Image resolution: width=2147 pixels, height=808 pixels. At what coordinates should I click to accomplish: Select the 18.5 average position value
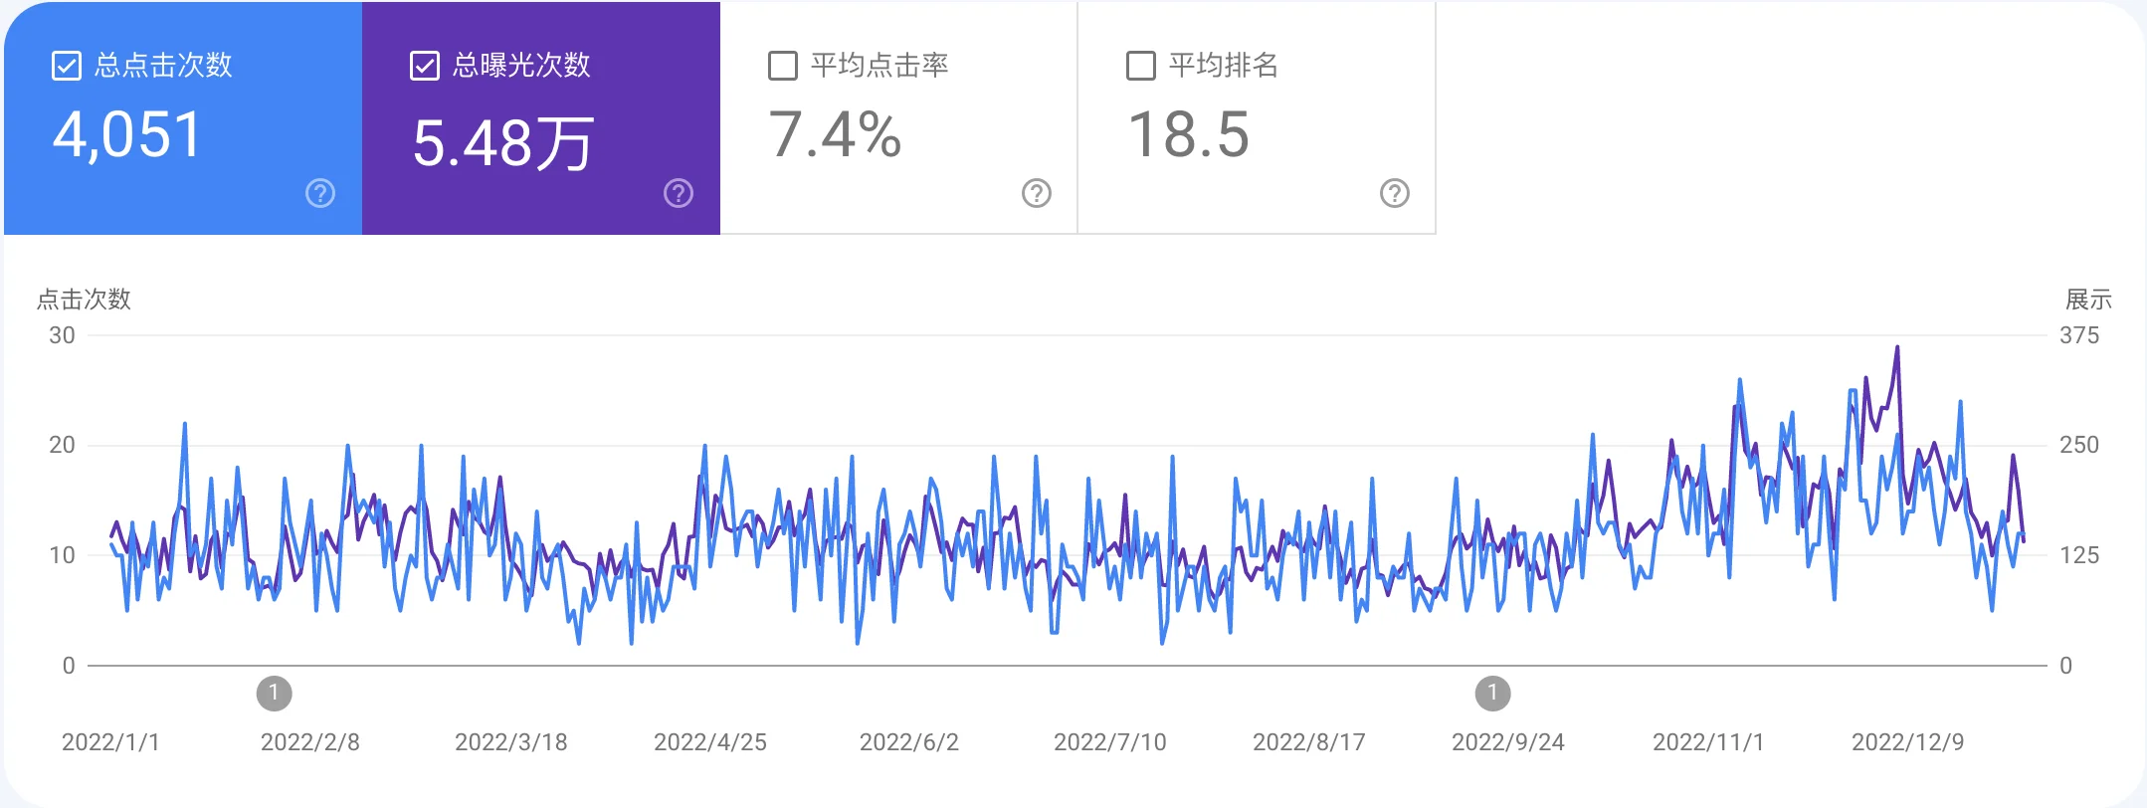(1188, 135)
